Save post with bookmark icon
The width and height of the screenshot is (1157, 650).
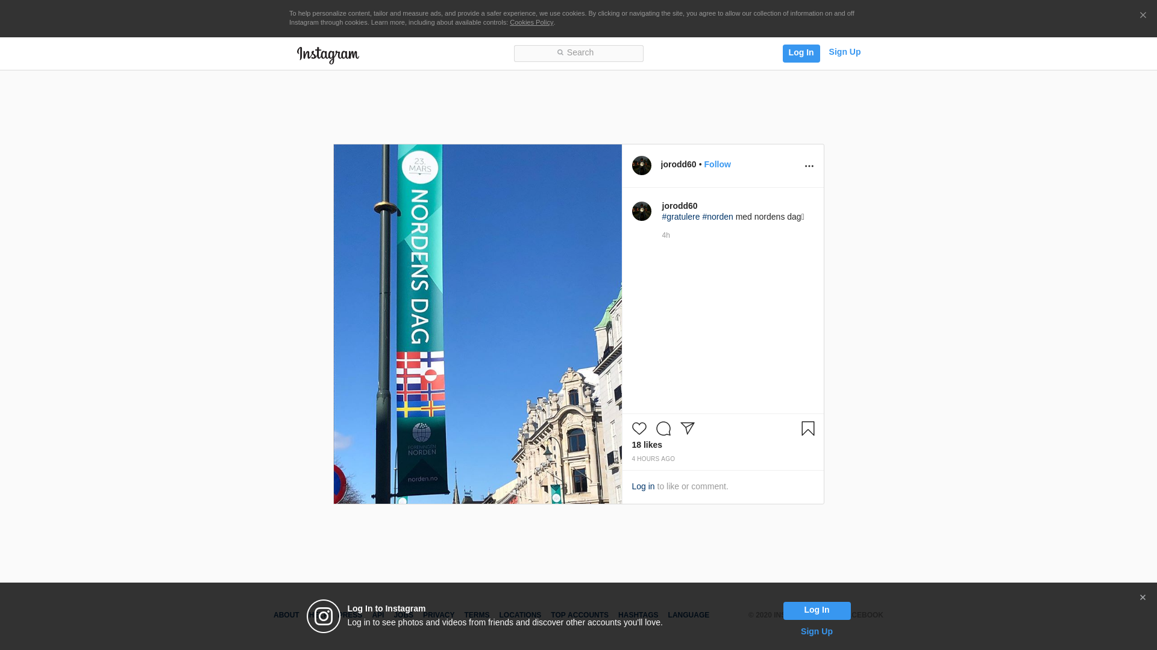point(807,429)
